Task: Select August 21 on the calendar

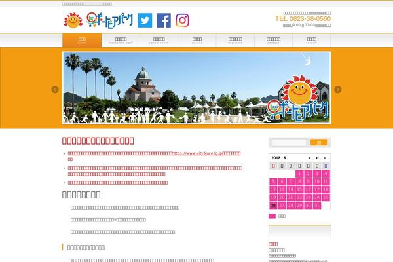Action: pyautogui.click(x=291, y=197)
